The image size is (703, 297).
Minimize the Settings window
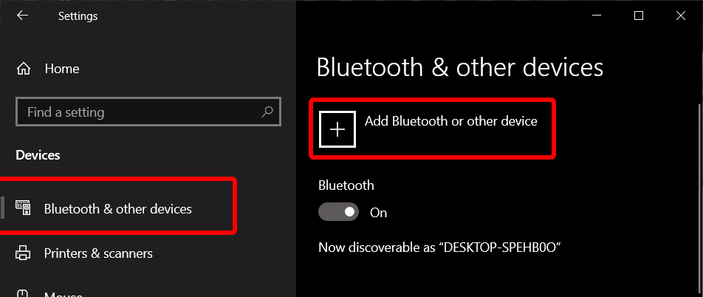597,16
